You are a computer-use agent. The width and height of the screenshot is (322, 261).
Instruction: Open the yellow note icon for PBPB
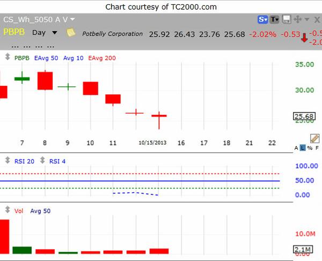71,33
